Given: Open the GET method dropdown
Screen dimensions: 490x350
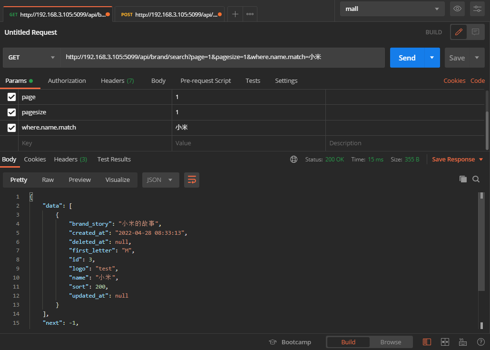Looking at the screenshot, I should pyautogui.click(x=31, y=58).
